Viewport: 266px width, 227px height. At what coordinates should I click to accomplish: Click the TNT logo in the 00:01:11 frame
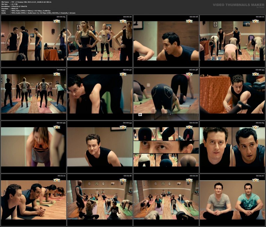(57, 180)
